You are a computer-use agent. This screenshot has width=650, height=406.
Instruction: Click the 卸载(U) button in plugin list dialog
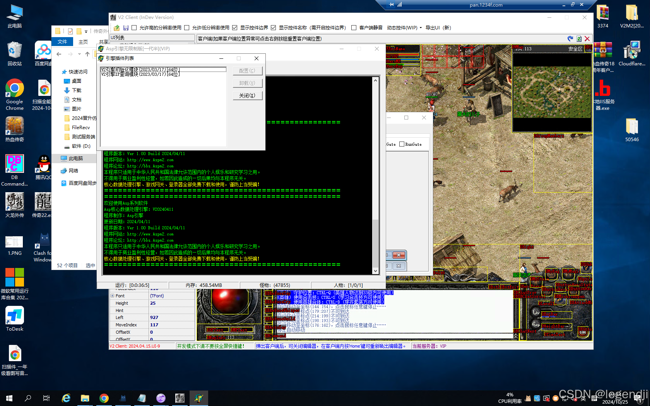(x=248, y=83)
